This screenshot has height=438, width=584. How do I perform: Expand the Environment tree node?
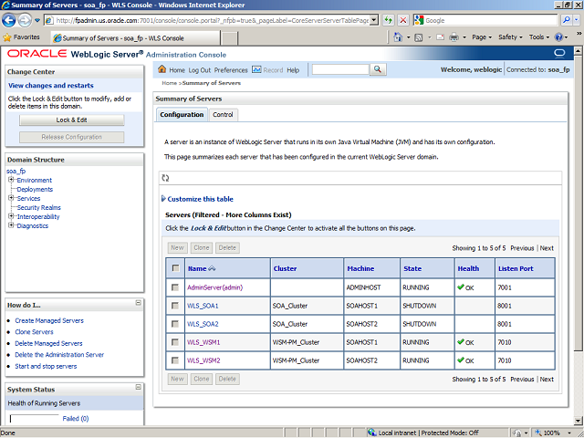coord(11,180)
